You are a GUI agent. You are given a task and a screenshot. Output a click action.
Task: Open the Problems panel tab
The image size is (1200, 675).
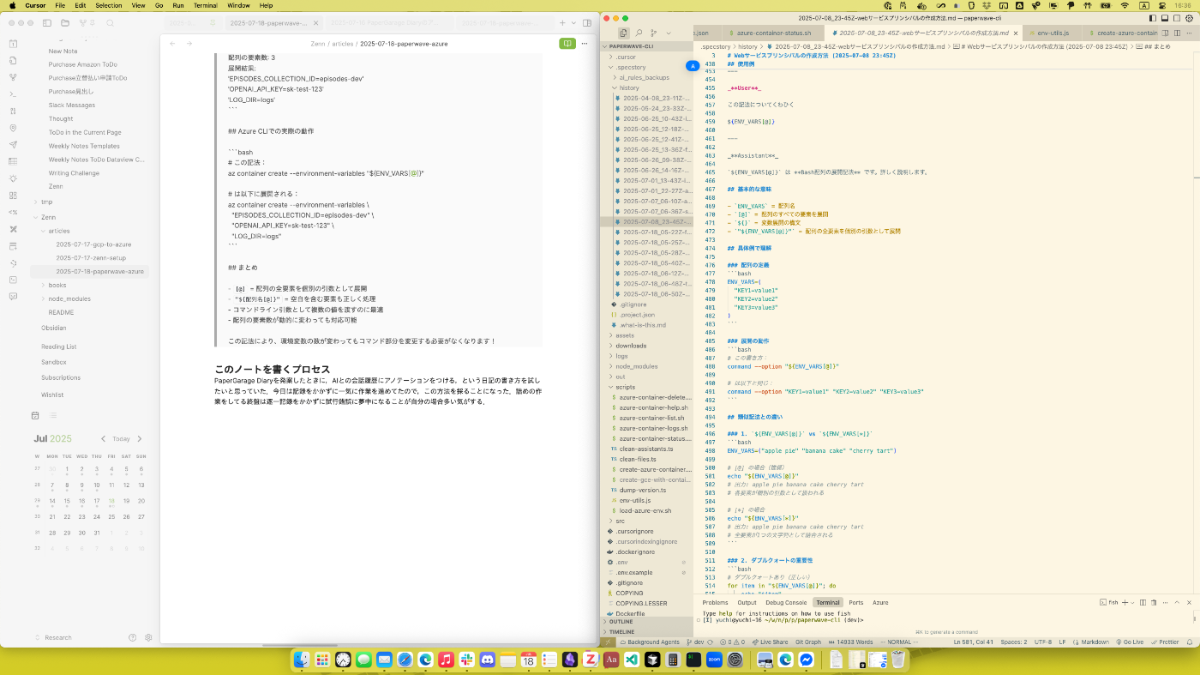tap(715, 603)
